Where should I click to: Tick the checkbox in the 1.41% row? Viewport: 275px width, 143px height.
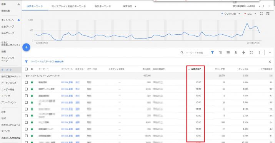pos(26,96)
